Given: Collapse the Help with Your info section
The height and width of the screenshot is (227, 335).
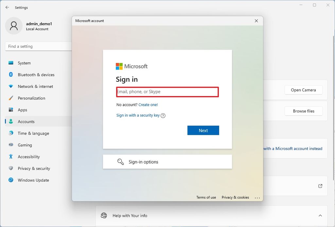Looking at the screenshot, I should tap(320, 216).
